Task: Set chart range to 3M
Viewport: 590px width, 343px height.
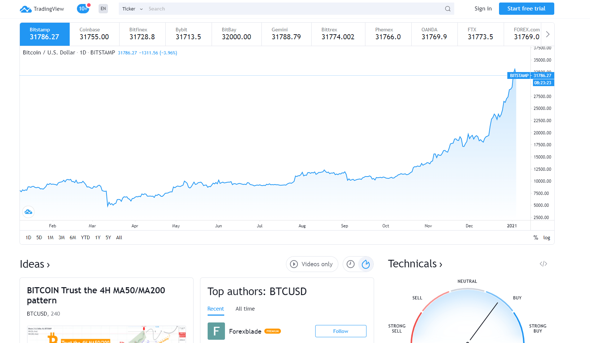Action: (62, 237)
